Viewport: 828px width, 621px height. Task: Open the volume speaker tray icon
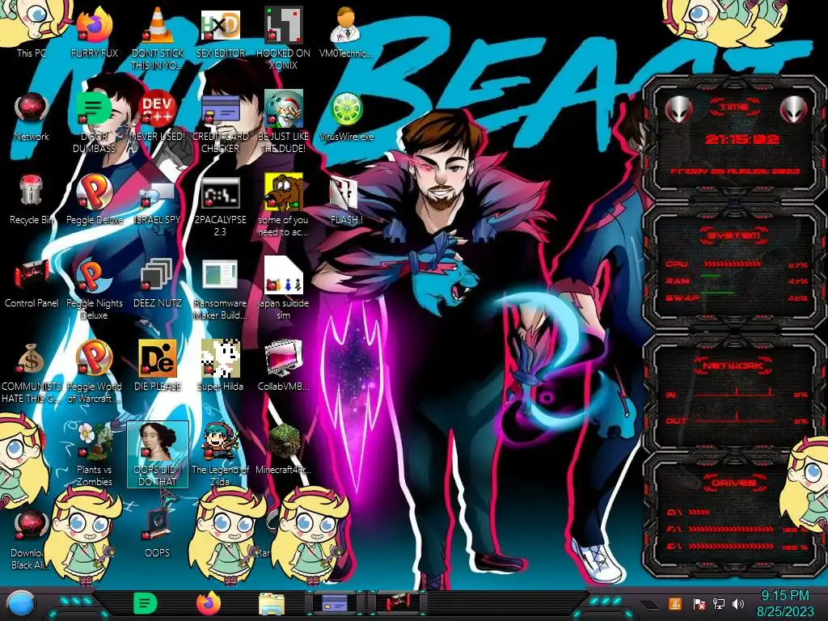tap(737, 603)
